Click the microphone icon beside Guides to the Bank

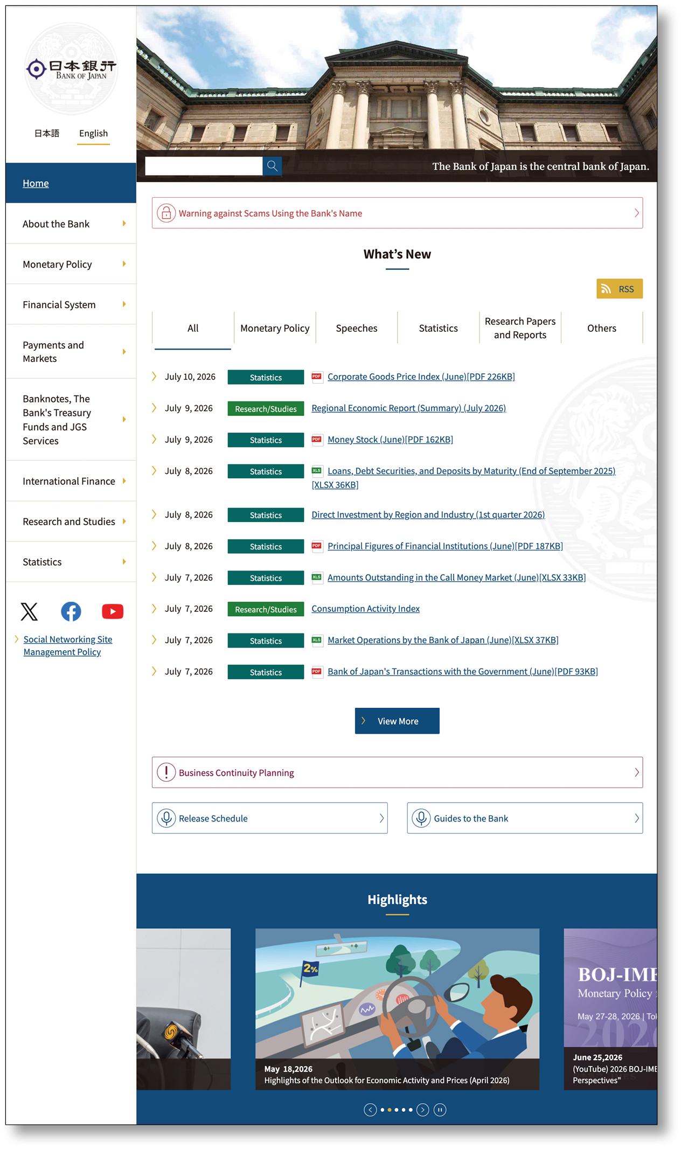point(421,818)
